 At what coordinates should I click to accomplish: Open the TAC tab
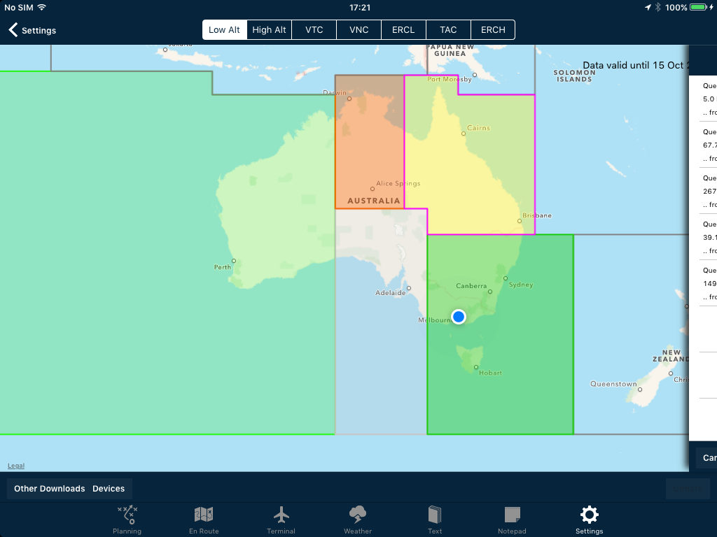(x=448, y=29)
